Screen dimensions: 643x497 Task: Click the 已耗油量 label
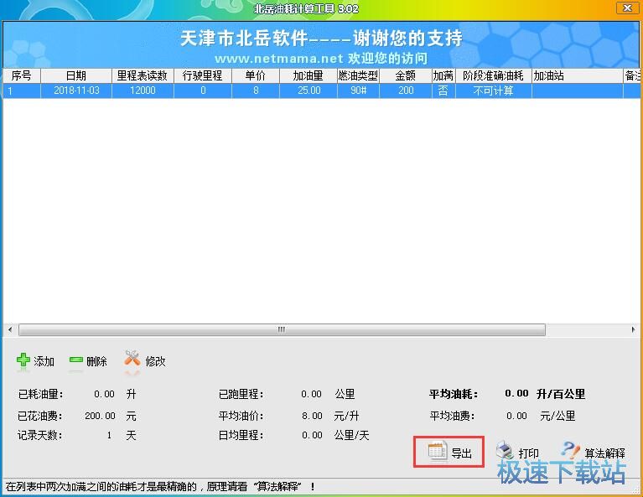pyautogui.click(x=40, y=394)
